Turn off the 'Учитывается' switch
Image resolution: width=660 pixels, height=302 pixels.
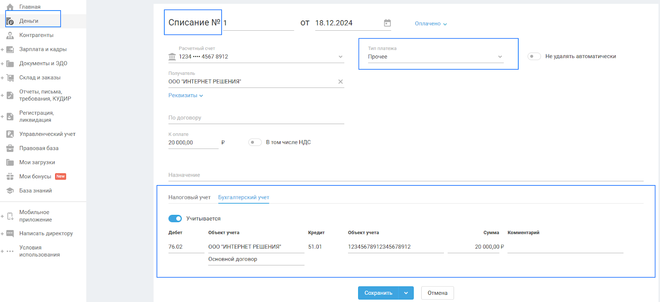(175, 219)
